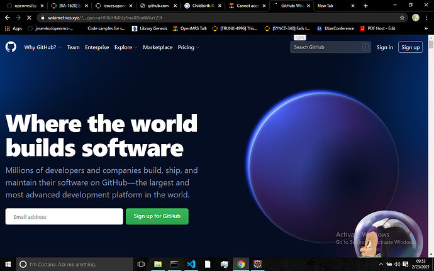Click the Sign in link

point(384,47)
